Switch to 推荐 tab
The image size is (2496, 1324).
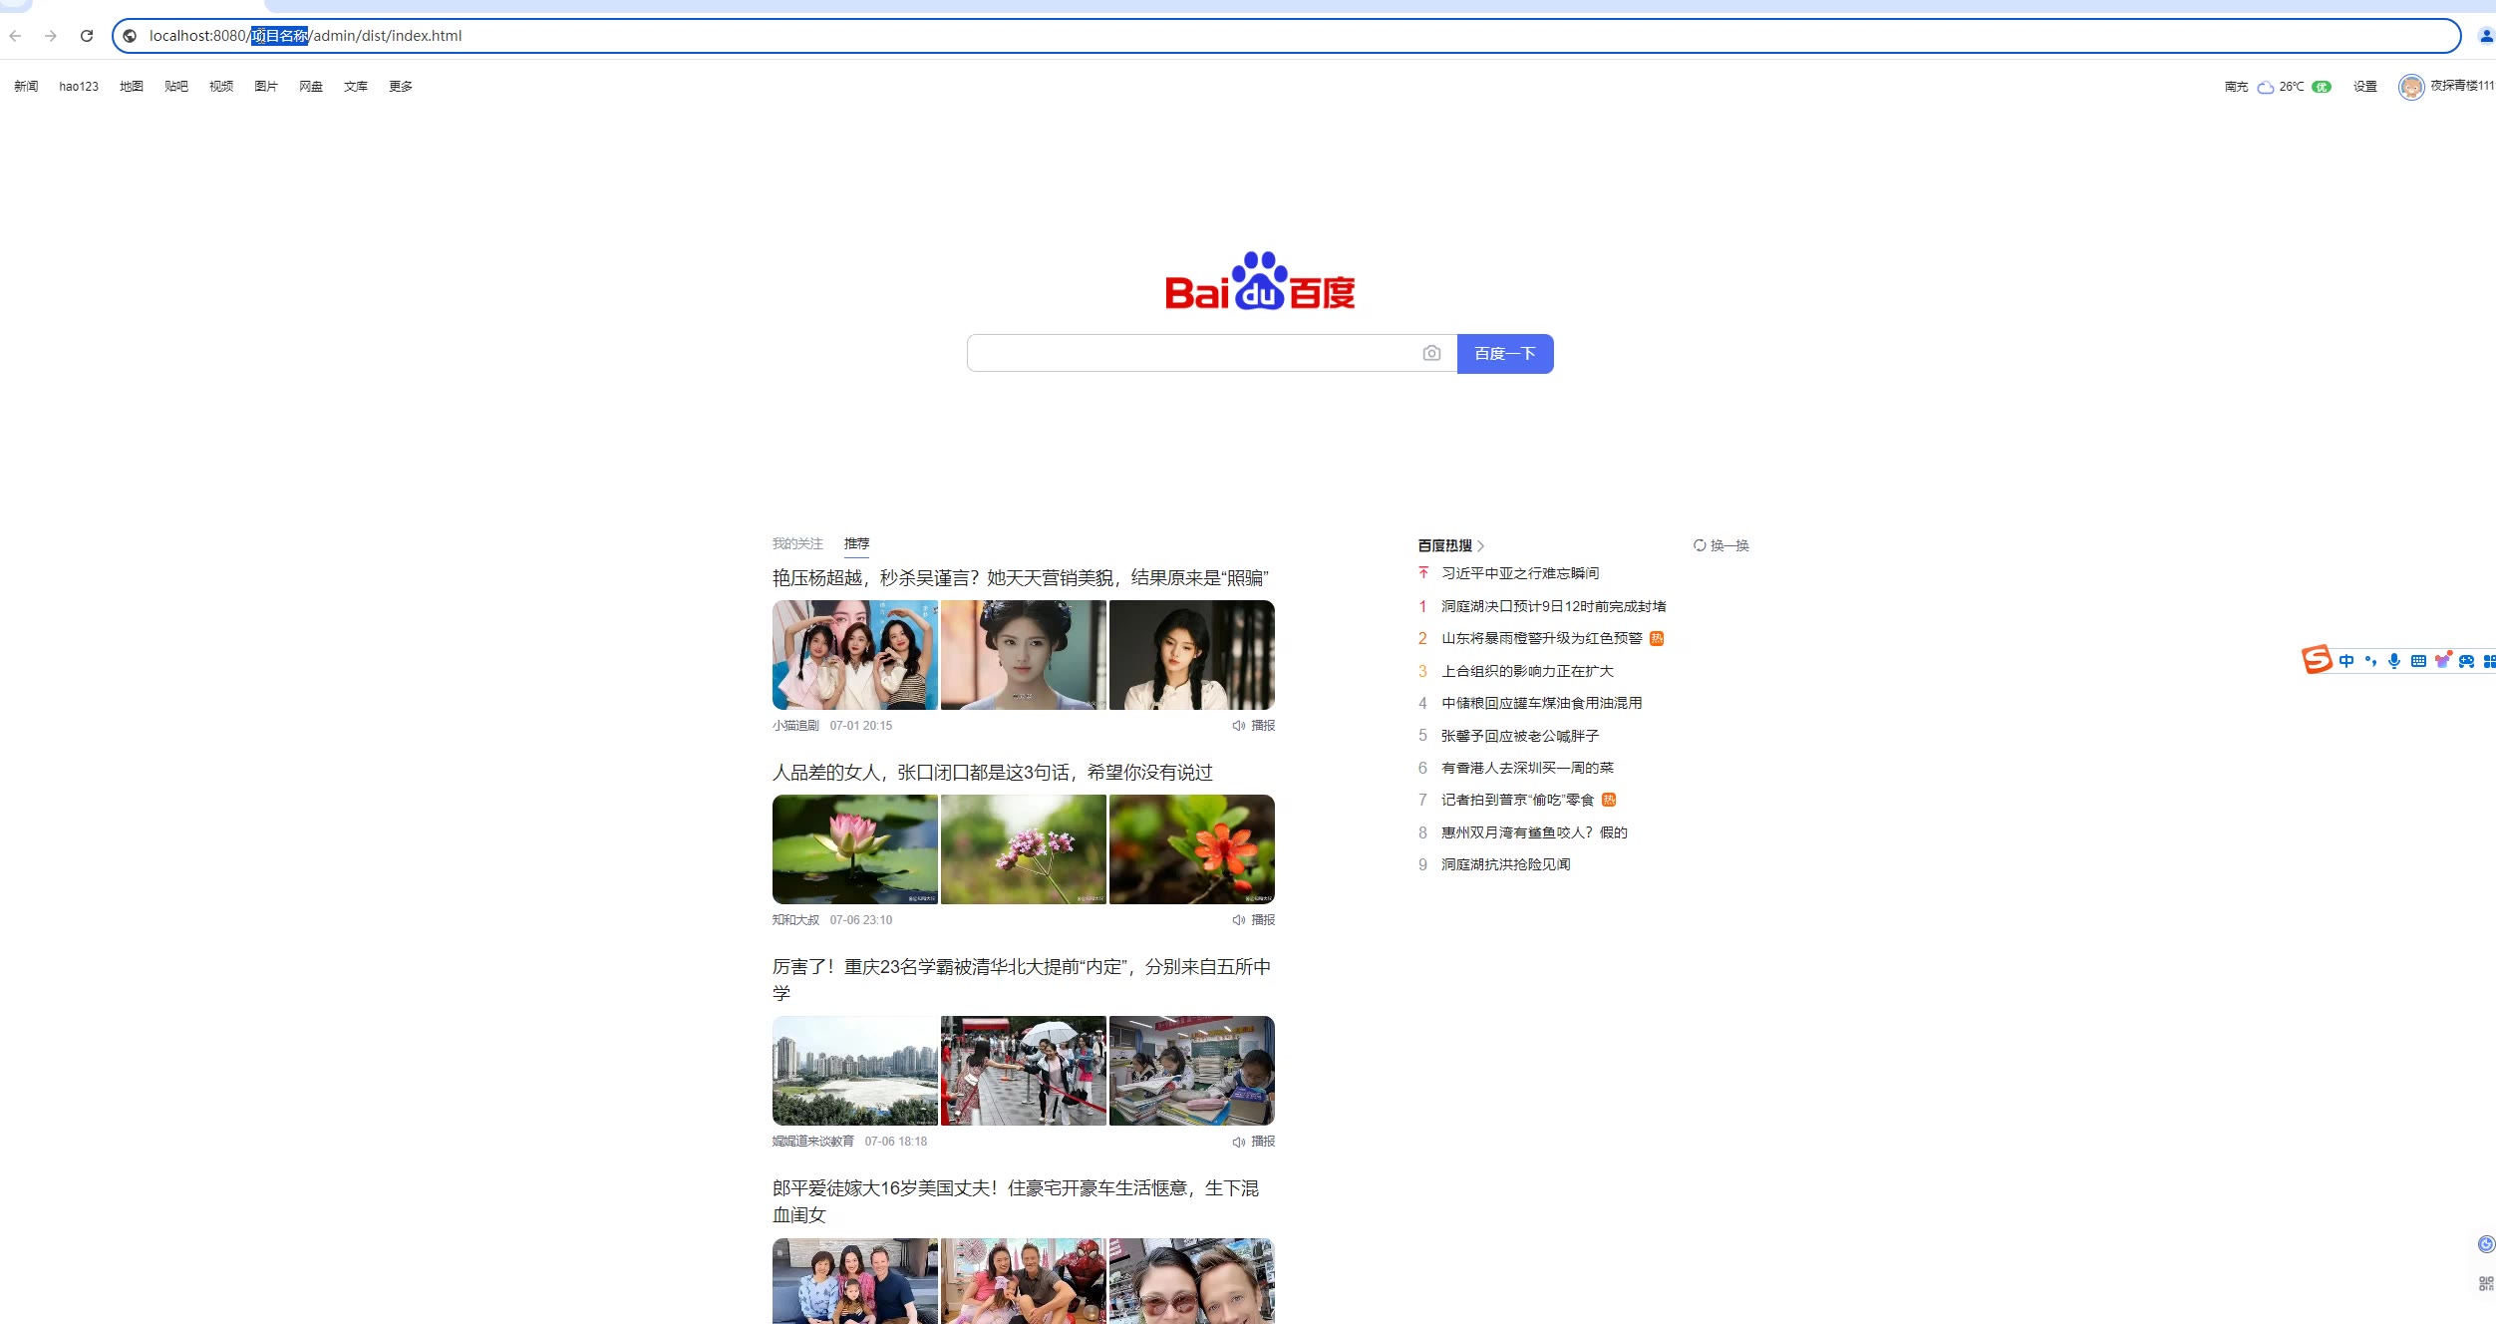856,543
